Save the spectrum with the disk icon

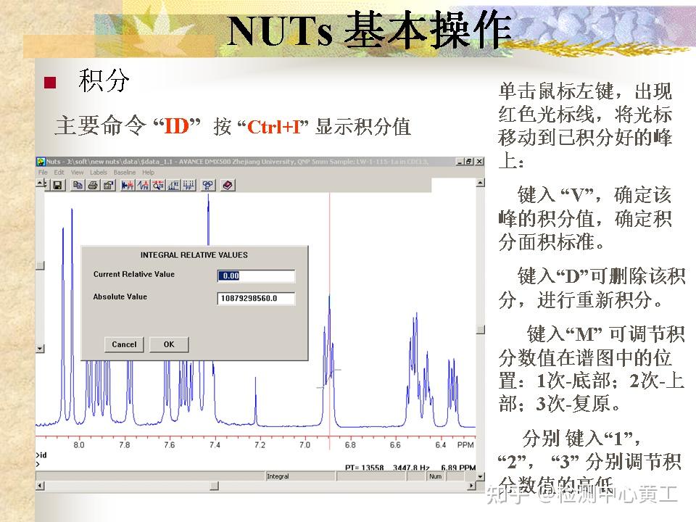57,186
